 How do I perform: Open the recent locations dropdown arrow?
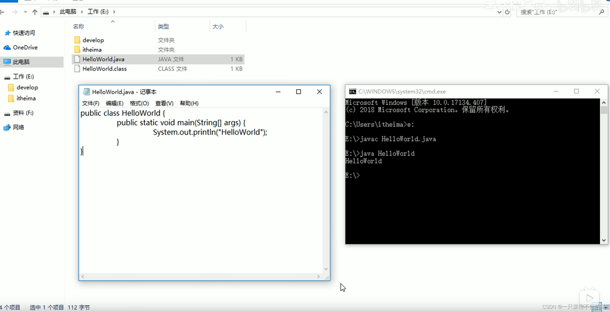pyautogui.click(x=25, y=12)
